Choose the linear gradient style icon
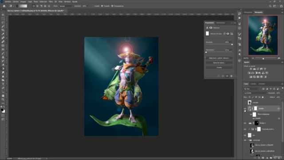Screen dimensions: 284x160 [x=34, y=6]
